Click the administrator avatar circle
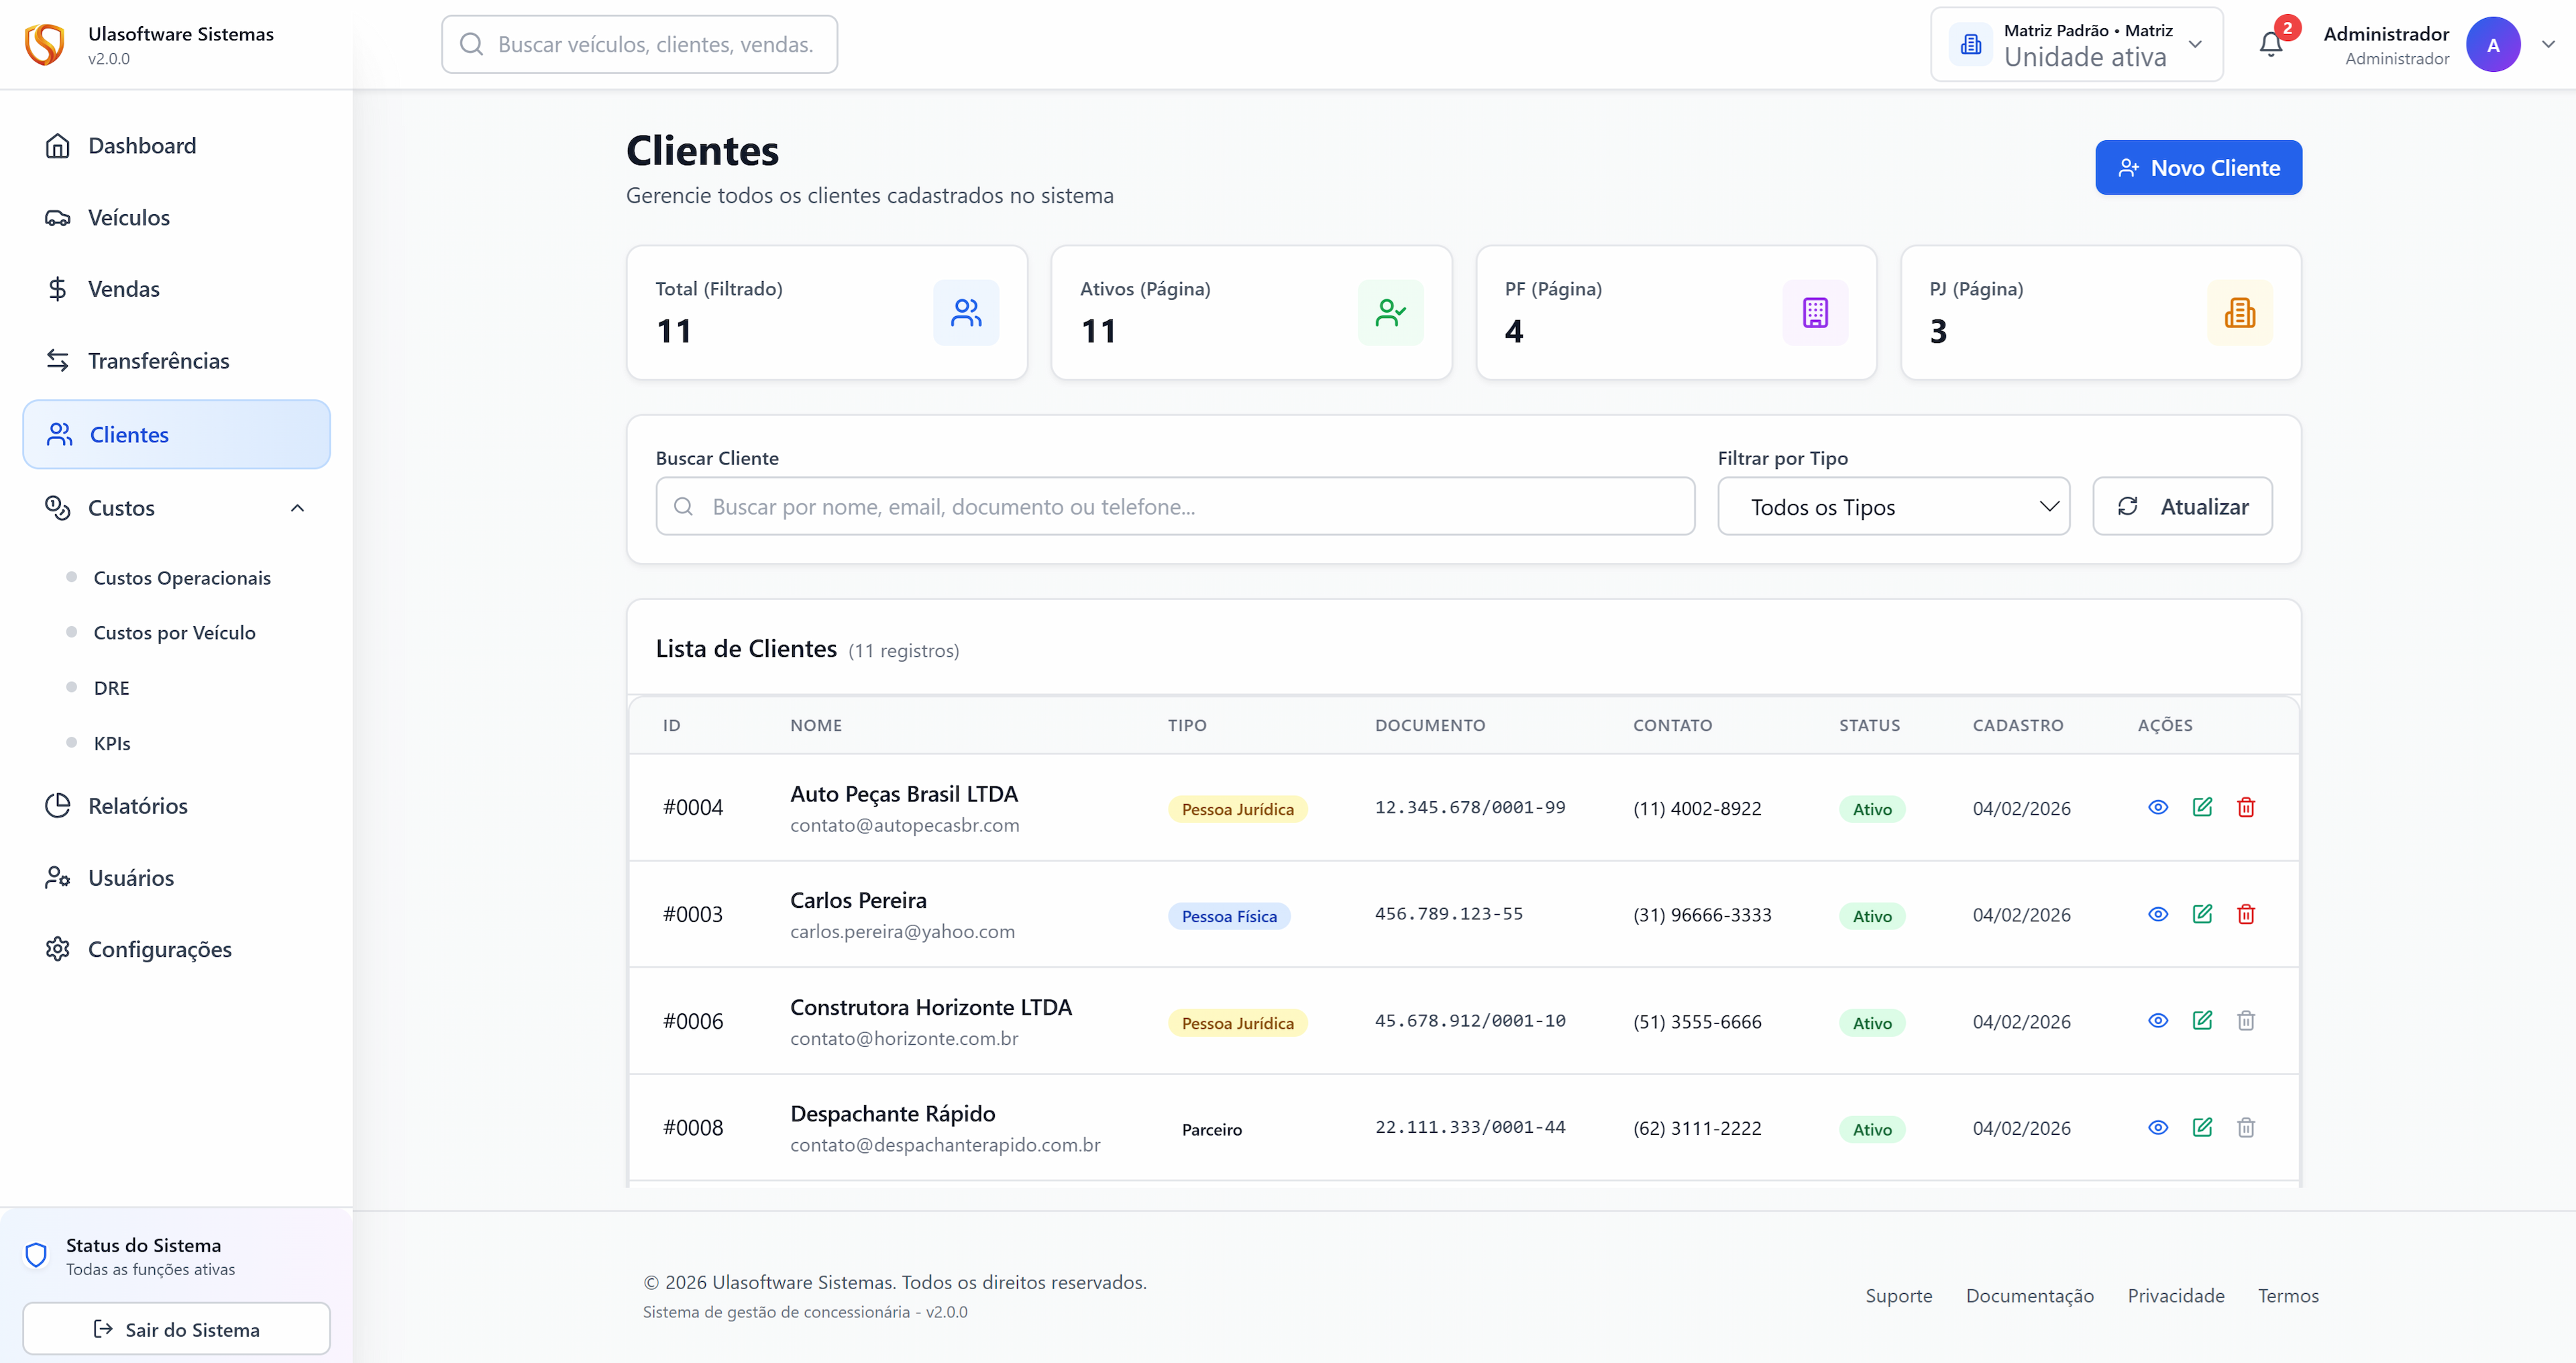 click(x=2493, y=44)
